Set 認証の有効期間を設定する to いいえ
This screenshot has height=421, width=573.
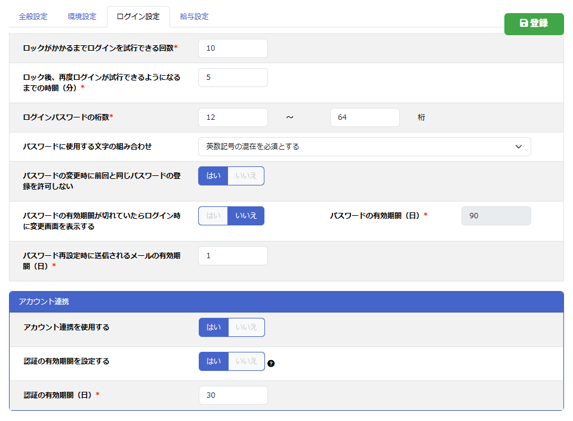click(x=246, y=361)
